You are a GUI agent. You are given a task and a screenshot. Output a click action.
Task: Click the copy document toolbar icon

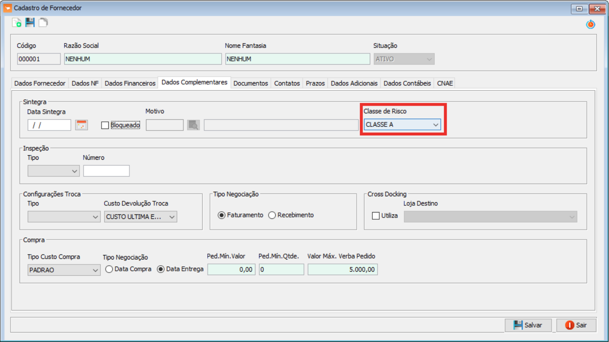pos(43,23)
